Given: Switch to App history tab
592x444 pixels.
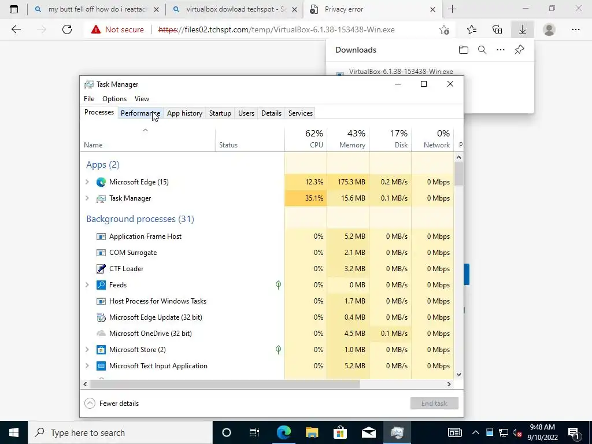Looking at the screenshot, I should (x=184, y=113).
